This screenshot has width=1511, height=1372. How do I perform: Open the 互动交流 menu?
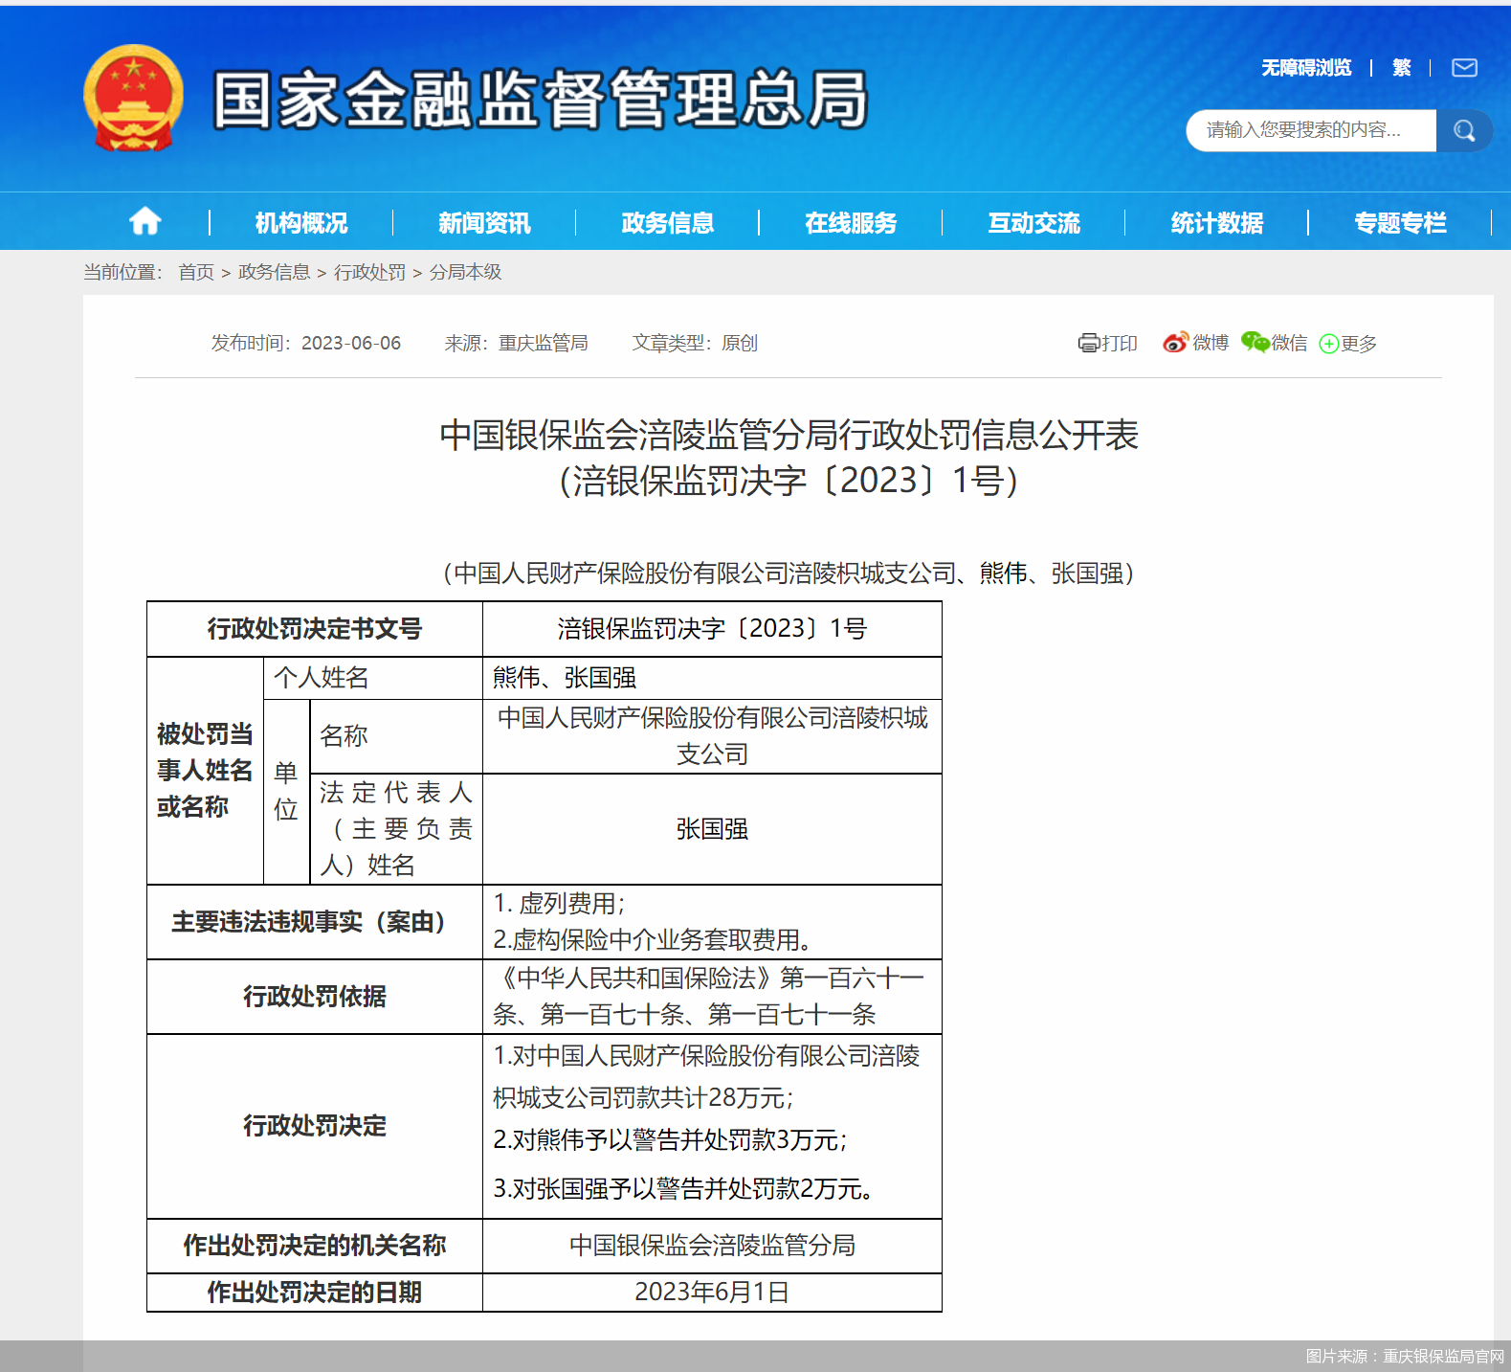coord(1034,223)
